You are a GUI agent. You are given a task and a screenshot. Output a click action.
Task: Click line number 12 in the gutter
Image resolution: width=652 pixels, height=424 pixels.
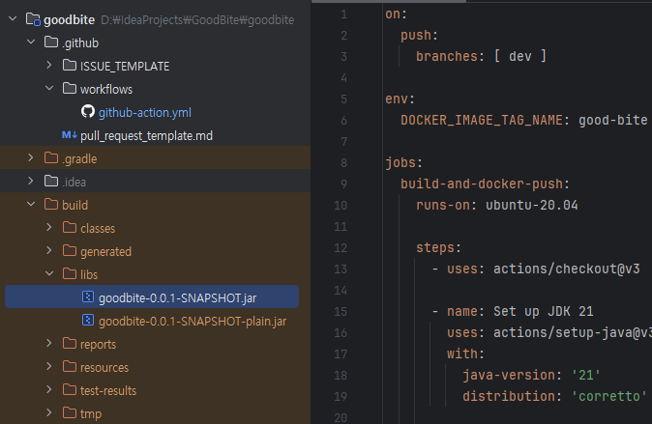(x=341, y=248)
